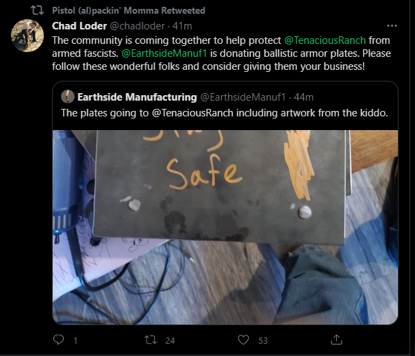Open the three-dot more options menu

[392, 26]
